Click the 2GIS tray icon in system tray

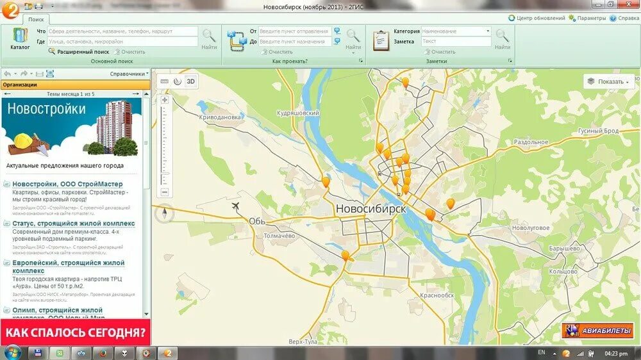[566, 354]
